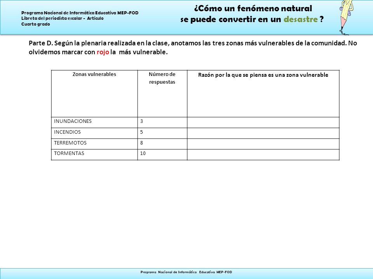373x279 pixels.
Task: Click 'Programa Nacional de Informática Educativa MEP-FOD' header line
Action: (x=80, y=13)
